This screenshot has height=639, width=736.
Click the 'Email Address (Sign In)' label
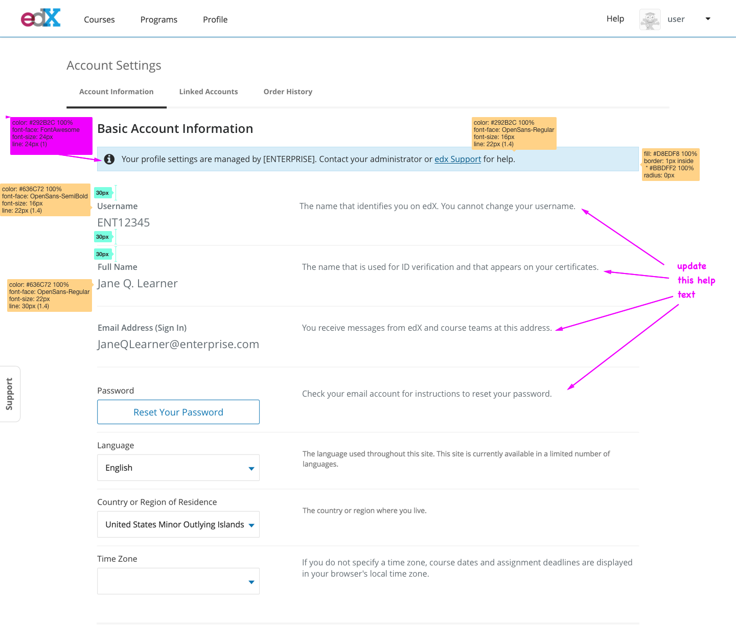coord(142,328)
